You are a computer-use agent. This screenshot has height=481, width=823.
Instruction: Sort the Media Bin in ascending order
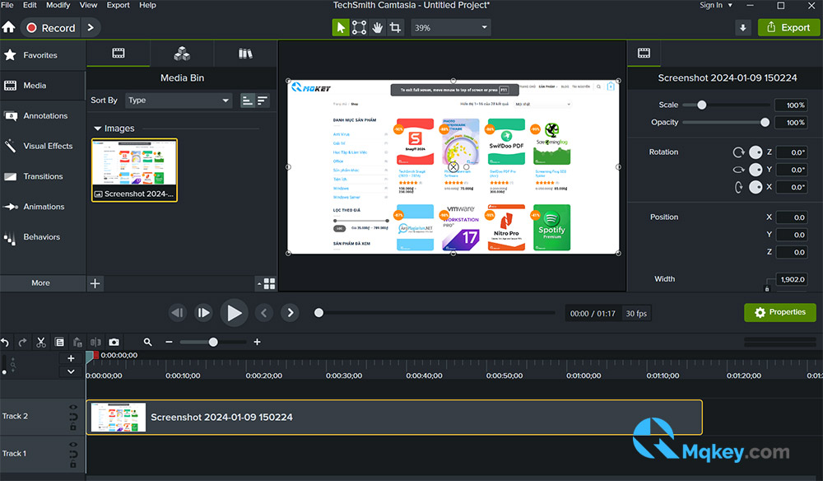(x=247, y=100)
